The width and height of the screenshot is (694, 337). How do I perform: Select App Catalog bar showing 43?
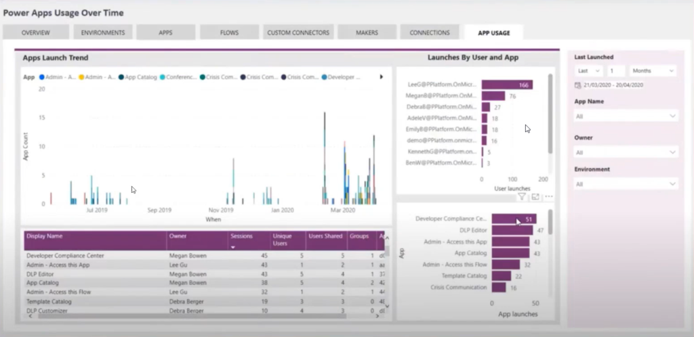point(510,253)
